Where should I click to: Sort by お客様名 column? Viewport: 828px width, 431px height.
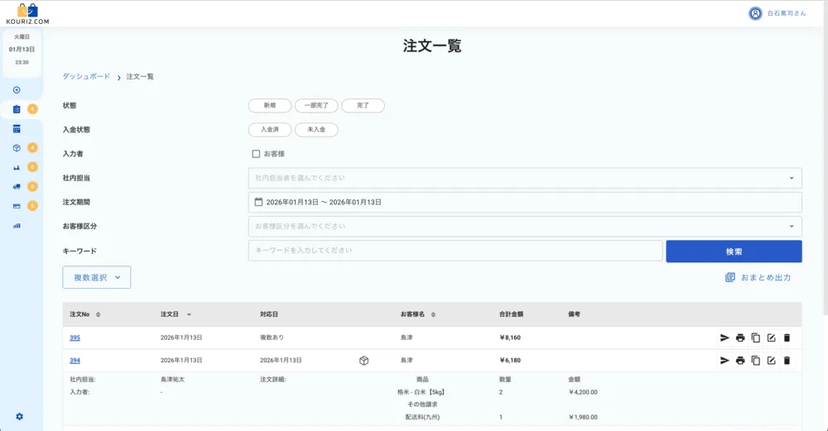click(x=417, y=314)
